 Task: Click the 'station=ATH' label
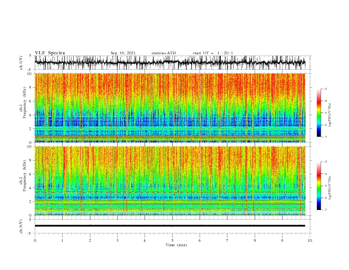pos(163,53)
